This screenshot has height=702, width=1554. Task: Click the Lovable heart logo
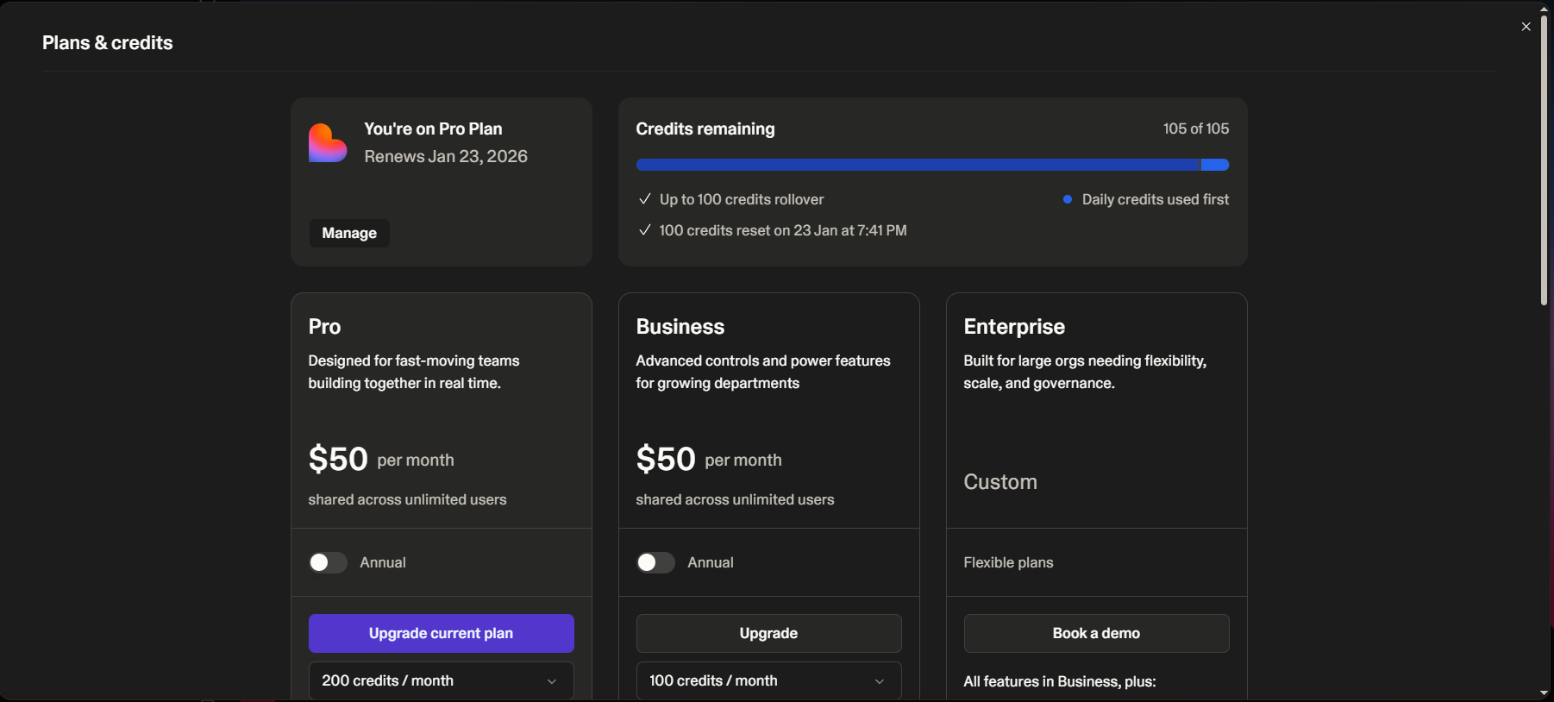(x=328, y=143)
